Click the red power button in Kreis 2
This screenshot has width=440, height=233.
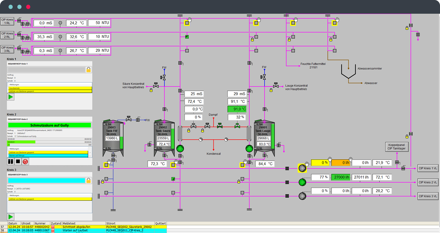(25, 162)
